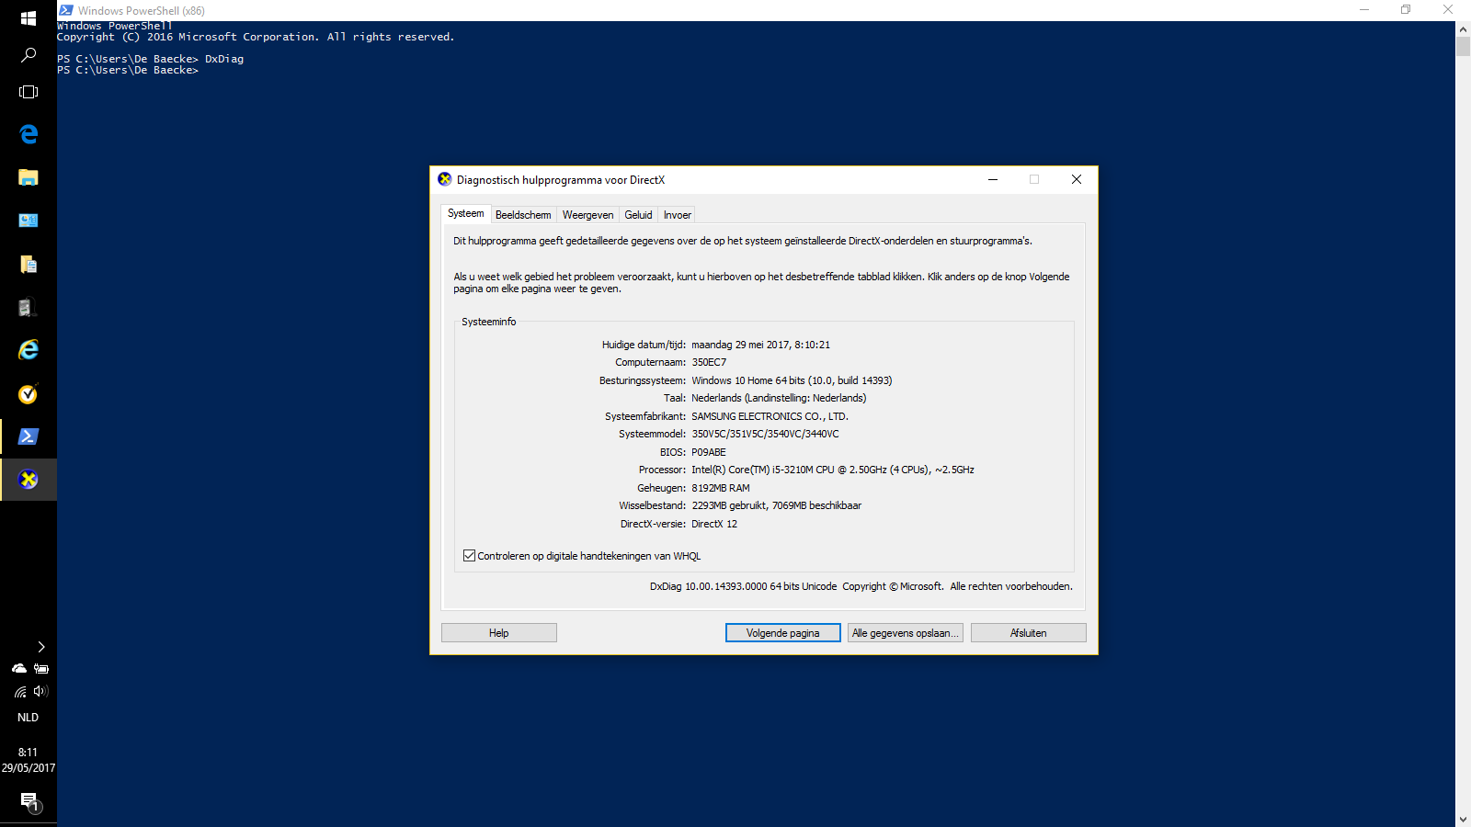Open Action Center notifications
1471x827 pixels.
pos(29,801)
